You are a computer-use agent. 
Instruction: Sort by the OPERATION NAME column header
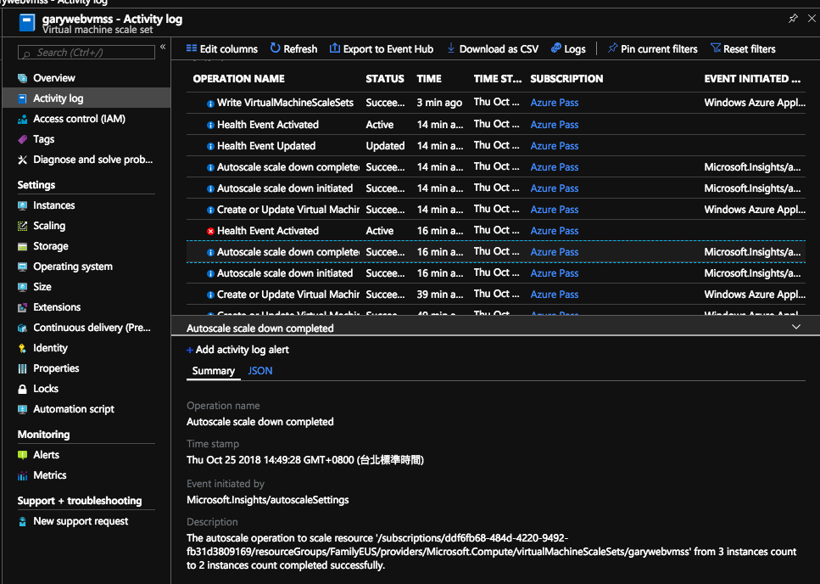(238, 79)
